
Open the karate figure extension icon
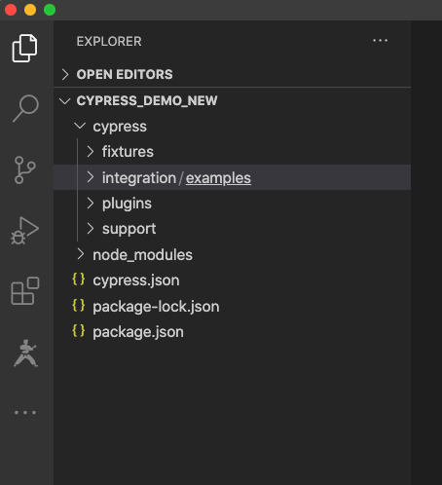coord(25,354)
